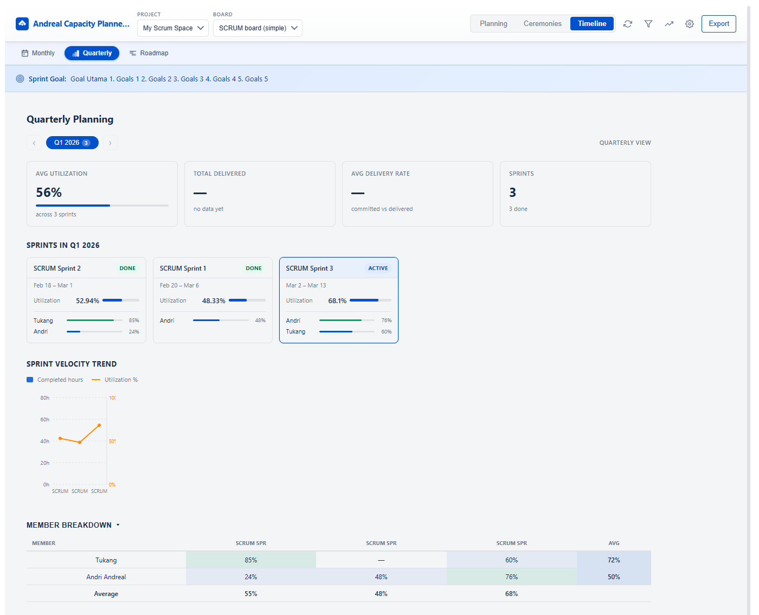Toggle the Completed hours legend item
Image resolution: width=759 pixels, height=615 pixels.
coord(55,380)
